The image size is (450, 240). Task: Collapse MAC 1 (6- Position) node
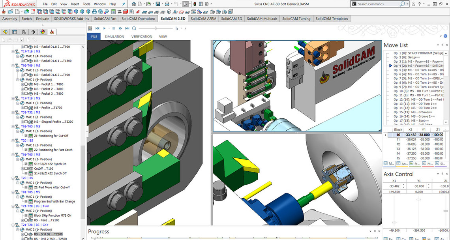(17, 80)
